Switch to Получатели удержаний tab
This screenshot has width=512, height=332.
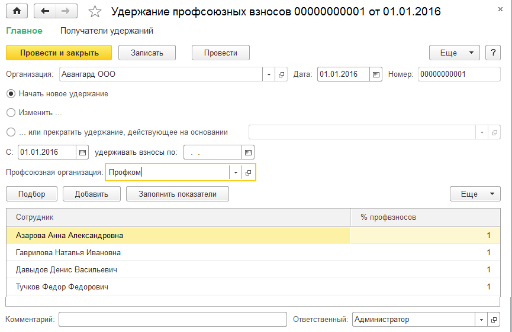[107, 31]
